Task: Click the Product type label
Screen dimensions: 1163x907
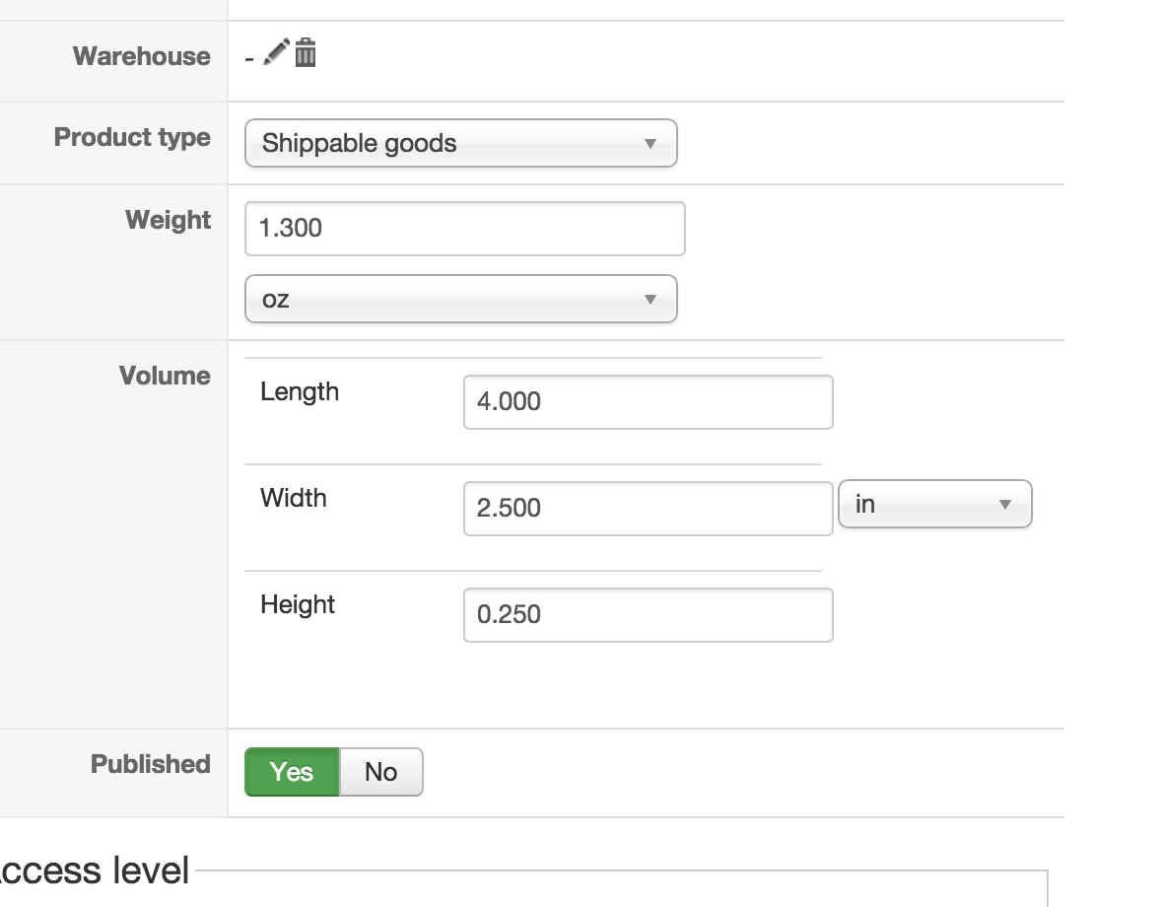Action: [132, 137]
